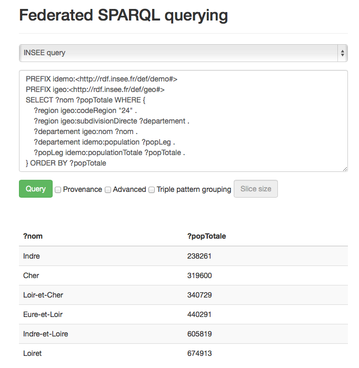Click the population value 674913
The image size is (359, 368).
click(200, 353)
